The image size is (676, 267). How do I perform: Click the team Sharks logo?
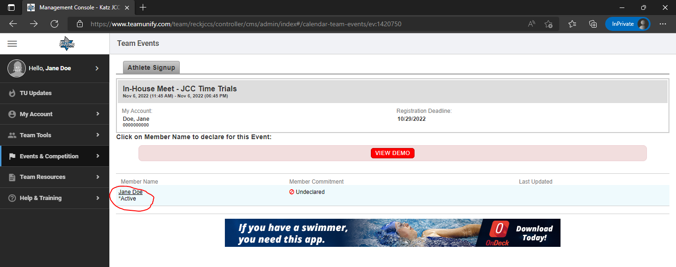[67, 44]
